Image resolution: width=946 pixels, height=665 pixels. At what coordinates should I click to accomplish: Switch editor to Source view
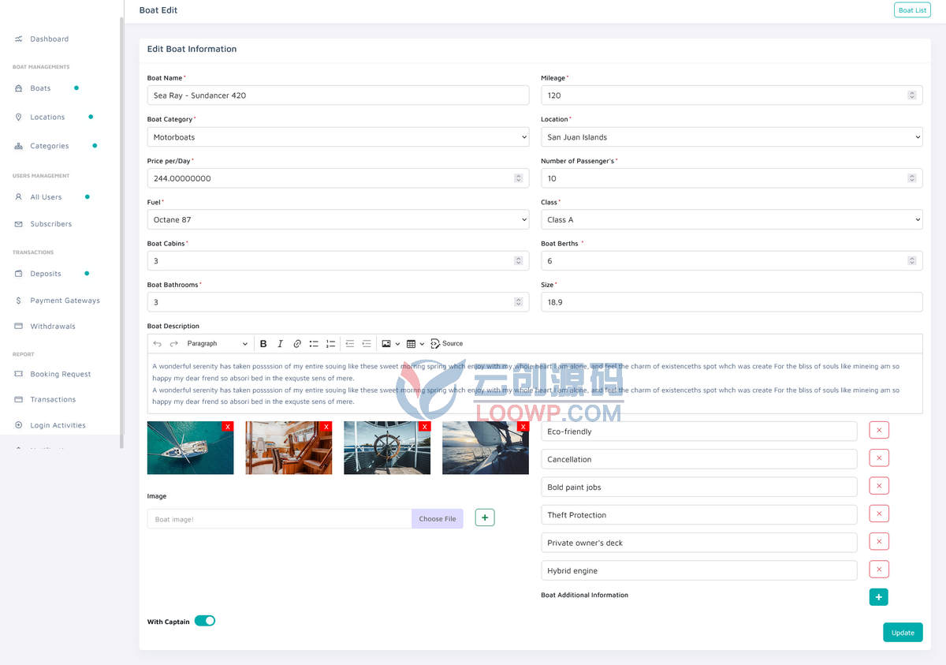[447, 344]
